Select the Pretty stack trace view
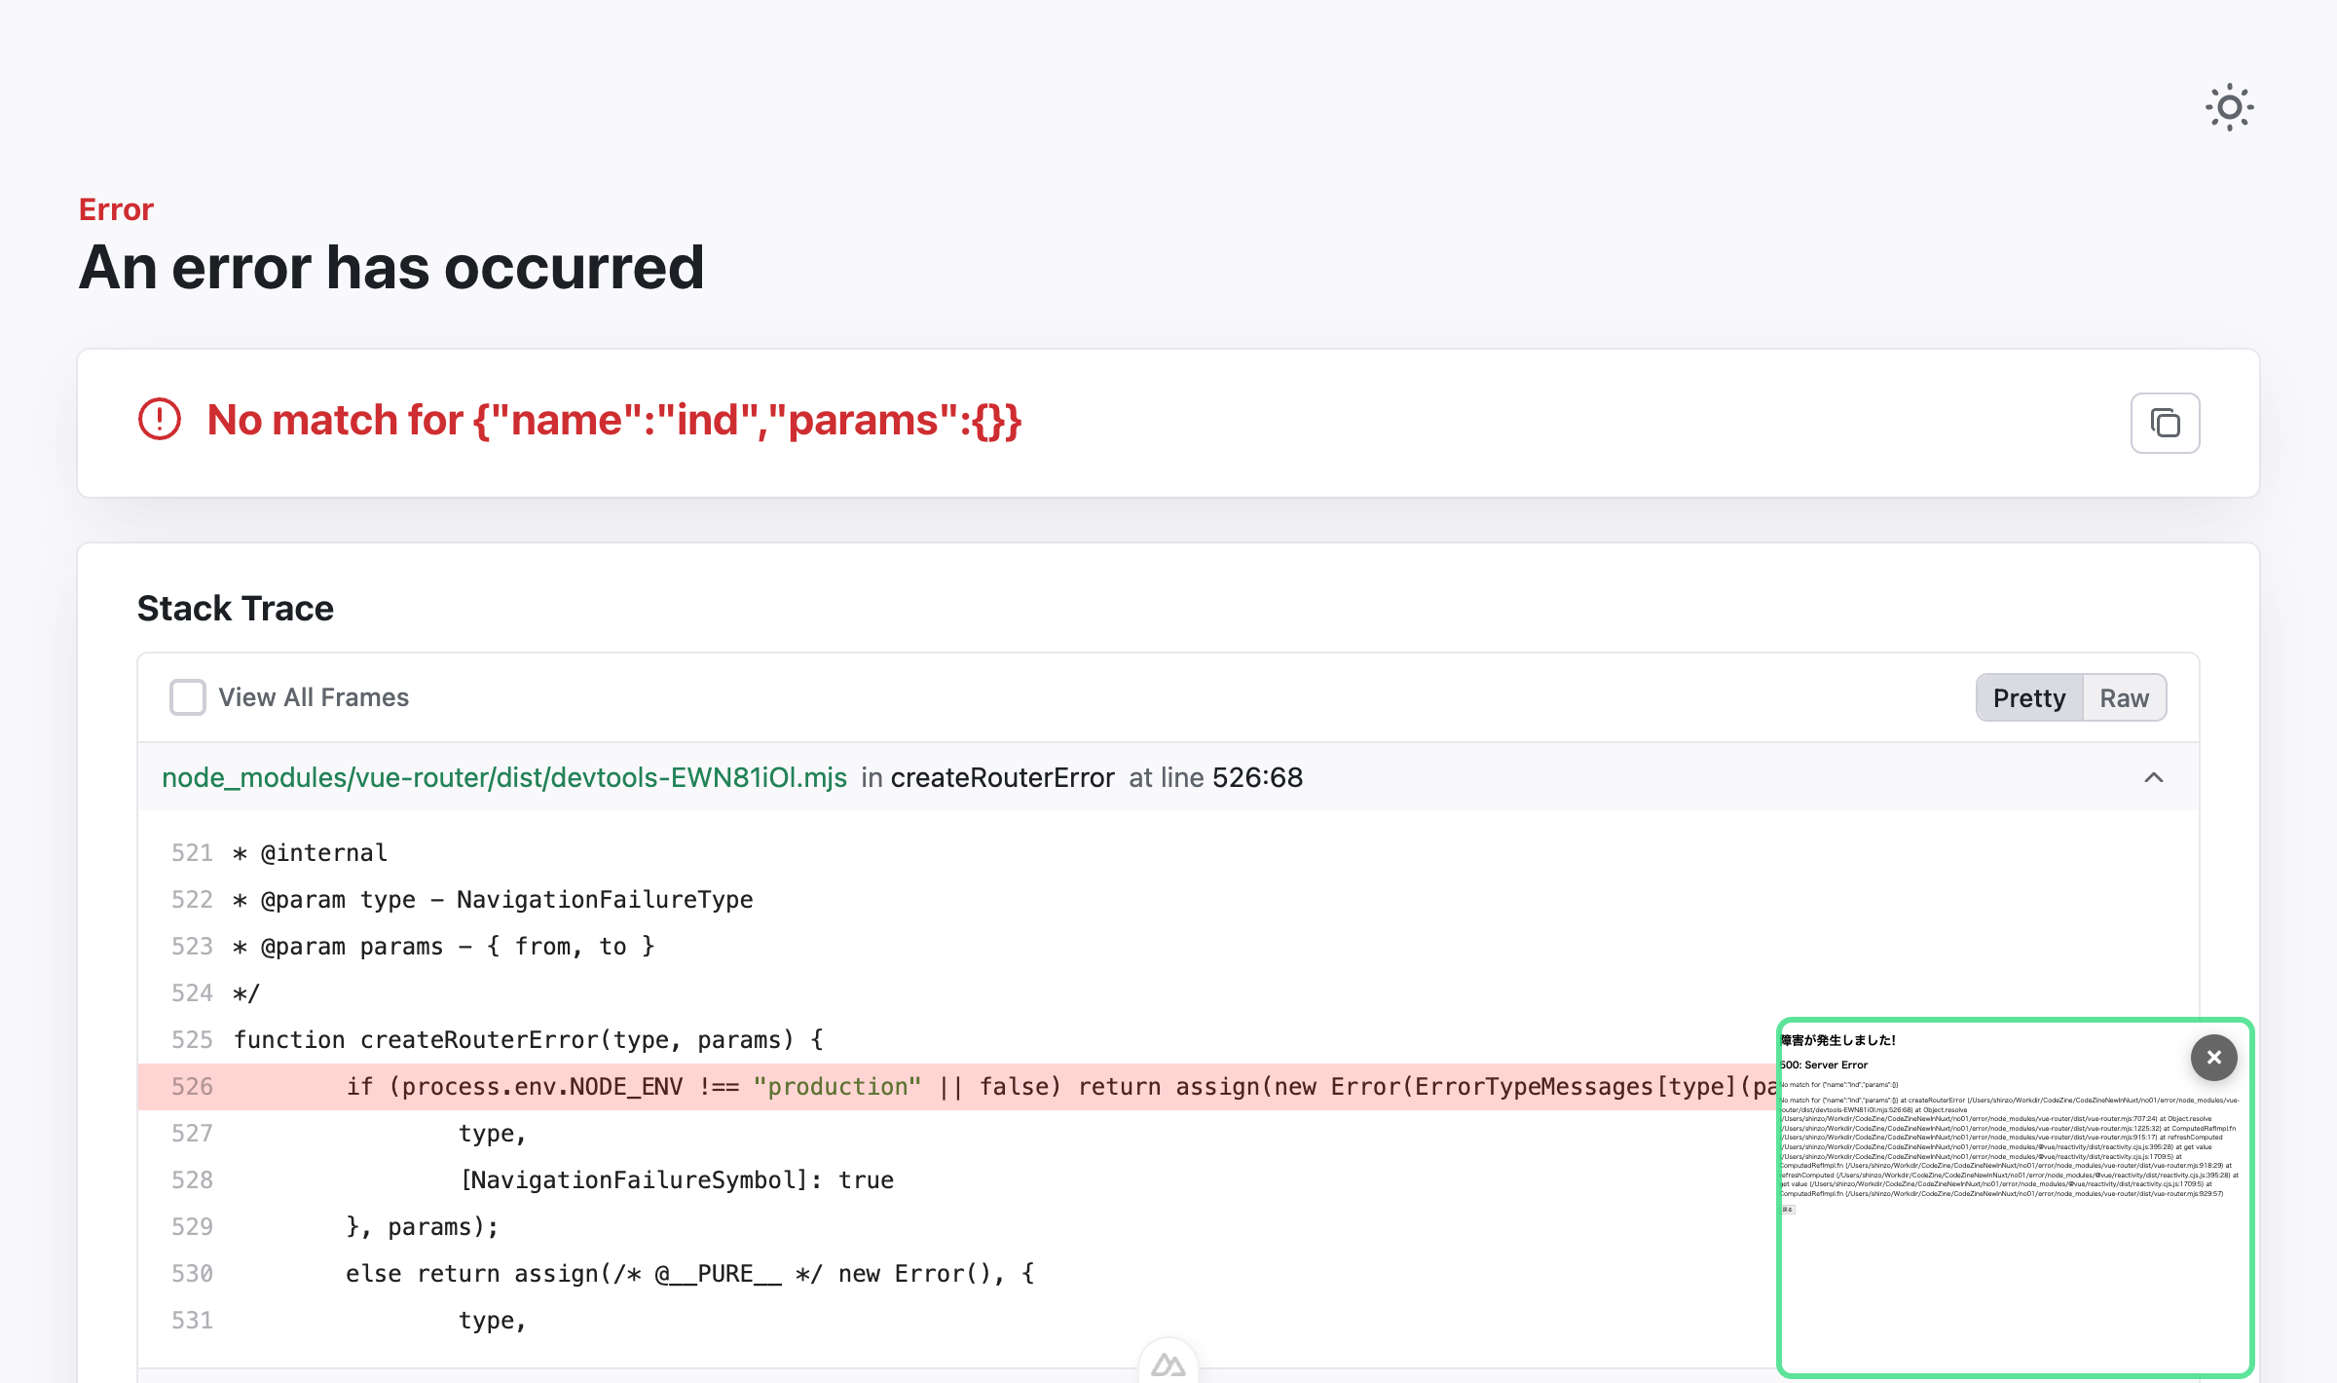 pyautogui.click(x=2028, y=698)
